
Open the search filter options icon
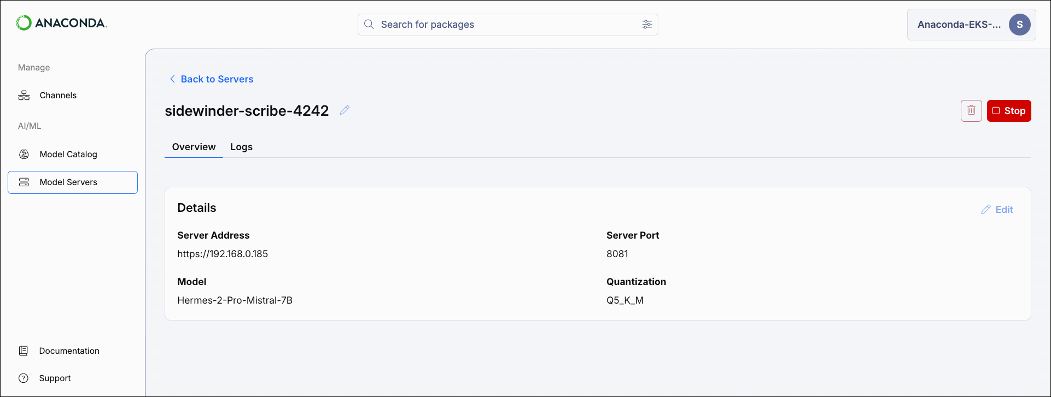(647, 24)
